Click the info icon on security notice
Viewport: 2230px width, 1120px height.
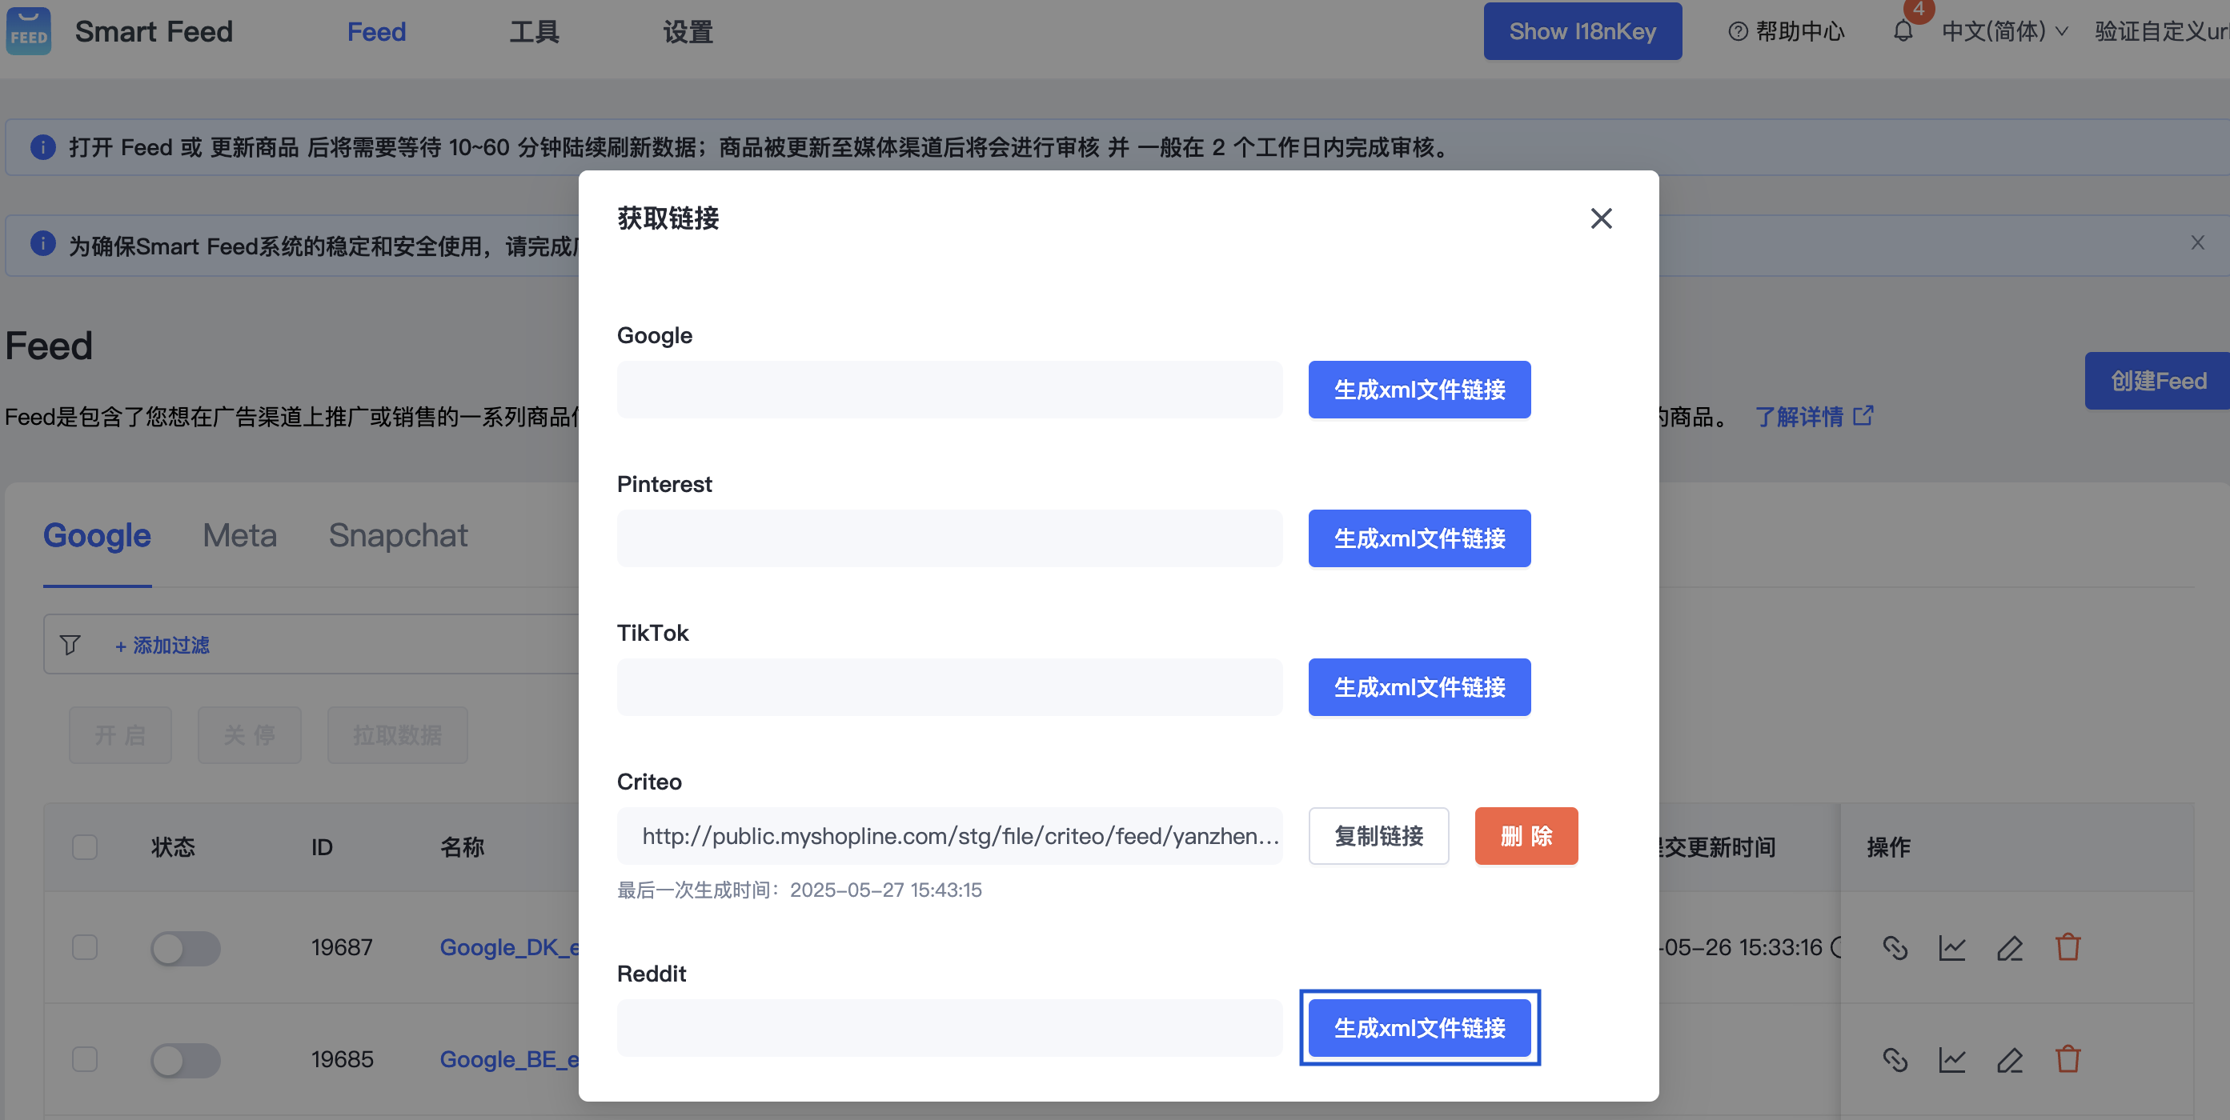[43, 243]
